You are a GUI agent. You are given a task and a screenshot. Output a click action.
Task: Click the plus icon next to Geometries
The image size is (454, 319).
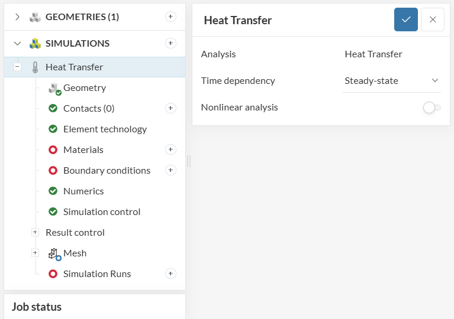[170, 17]
